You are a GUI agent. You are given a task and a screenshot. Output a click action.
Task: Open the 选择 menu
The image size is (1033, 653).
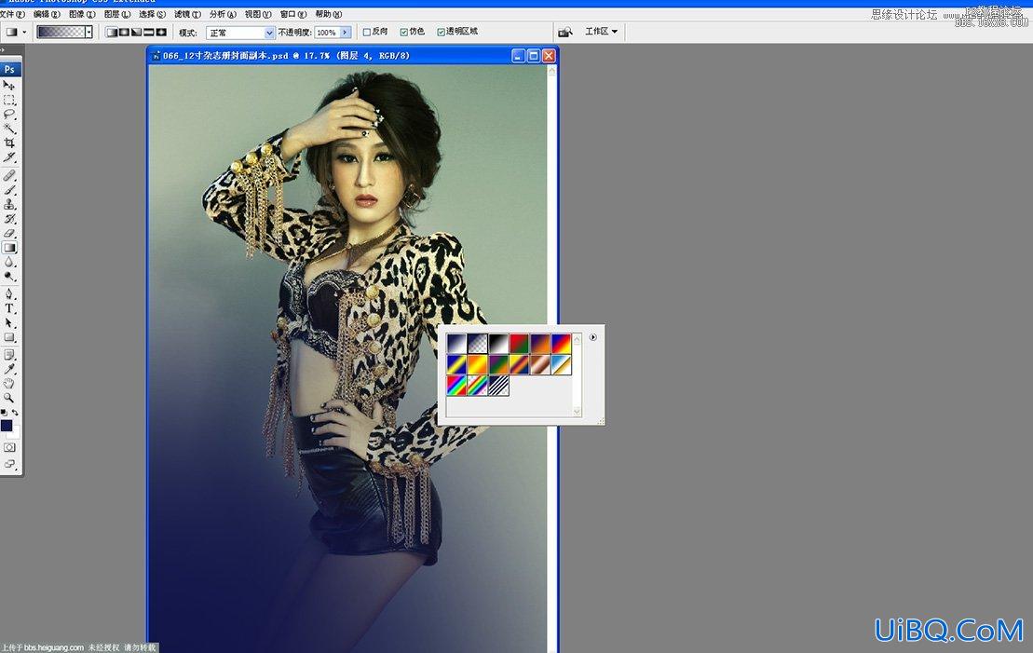pos(152,14)
